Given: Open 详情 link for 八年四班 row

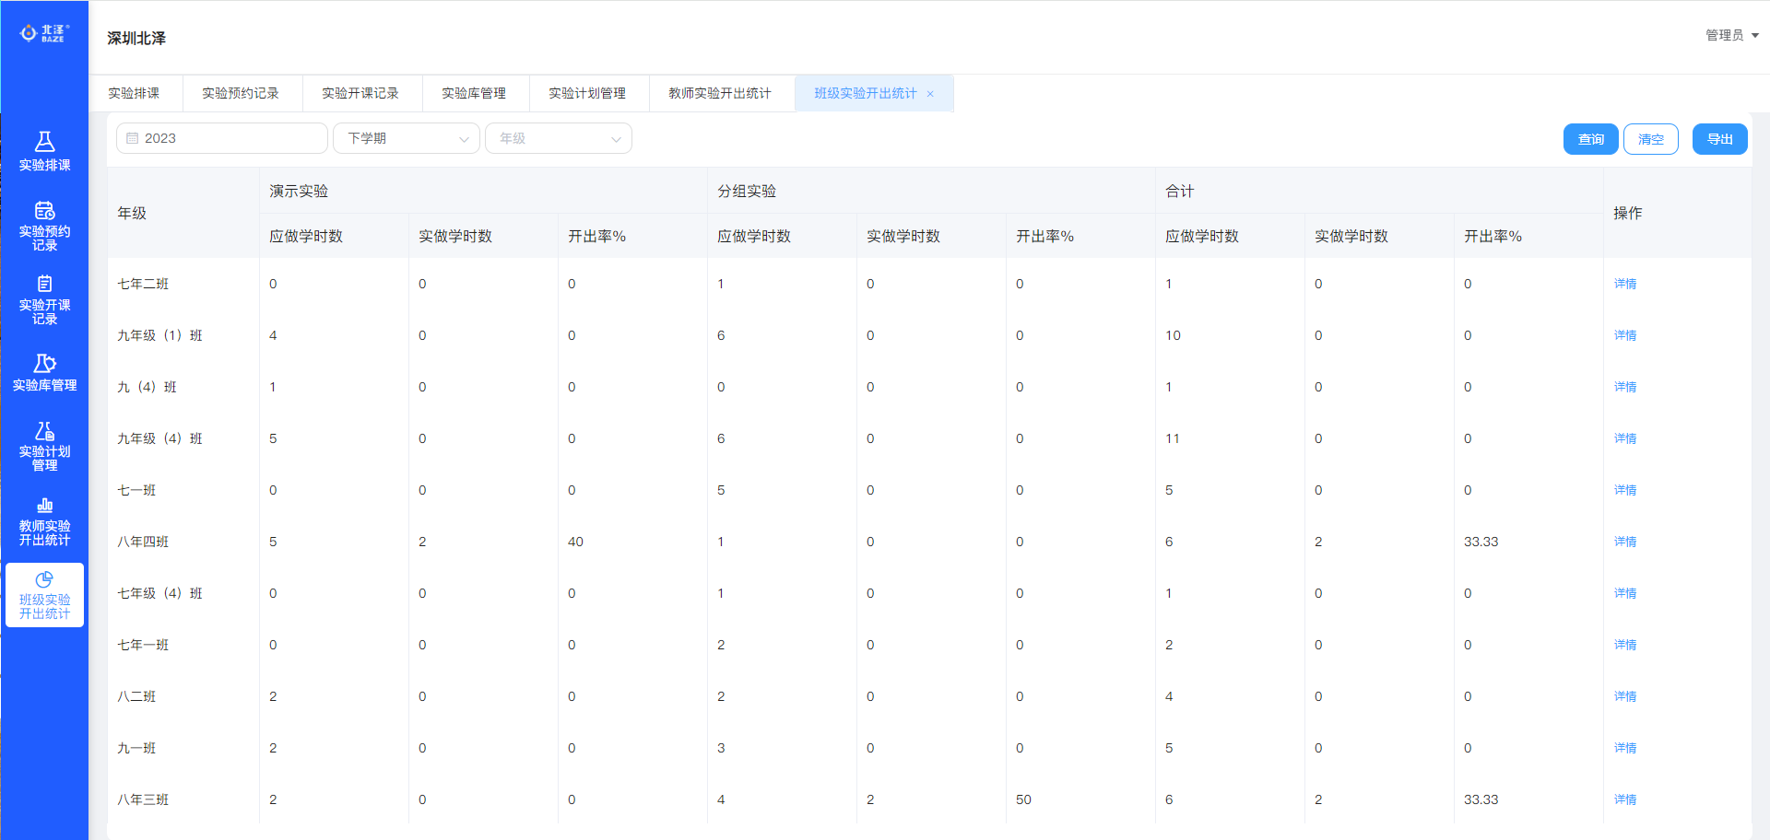Looking at the screenshot, I should [x=1624, y=542].
